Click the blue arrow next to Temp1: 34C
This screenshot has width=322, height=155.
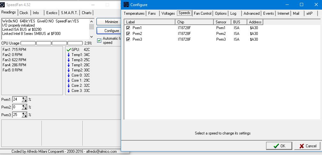pos(69,55)
